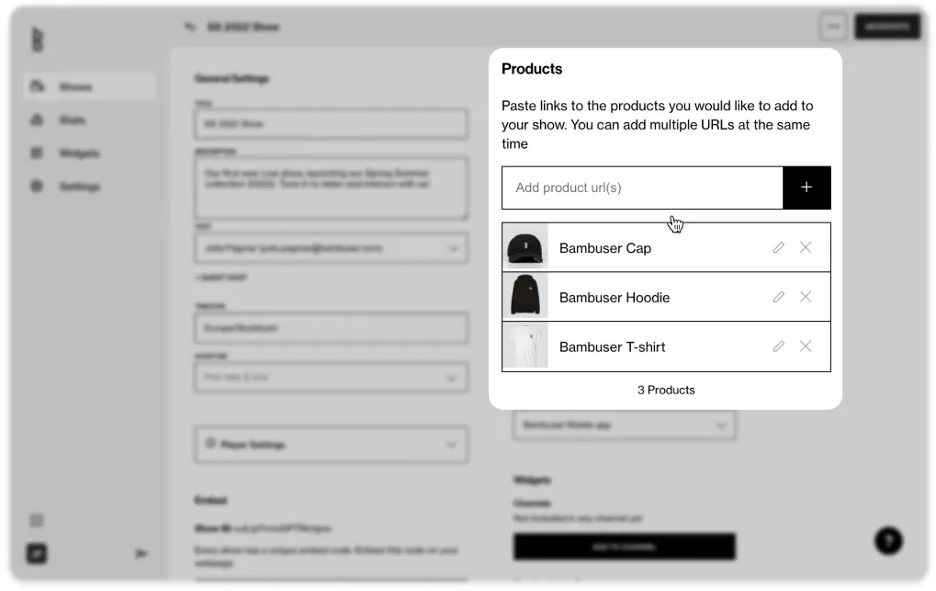Open the Bambuser Hoodie thumbnail
This screenshot has height=591, width=936.
tap(525, 297)
